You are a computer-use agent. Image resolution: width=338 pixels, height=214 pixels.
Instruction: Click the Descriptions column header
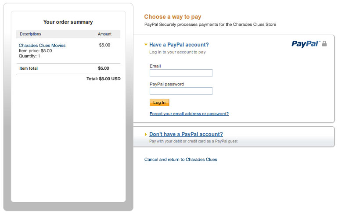(30, 34)
